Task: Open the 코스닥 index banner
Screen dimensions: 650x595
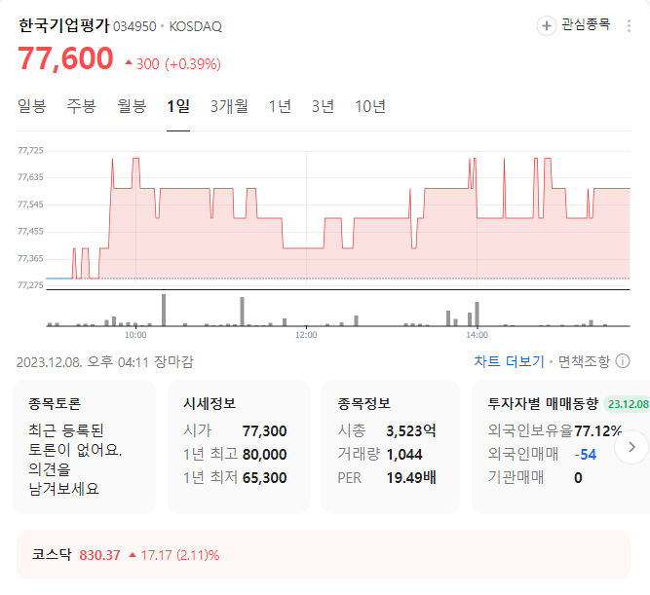Action: coord(324,554)
